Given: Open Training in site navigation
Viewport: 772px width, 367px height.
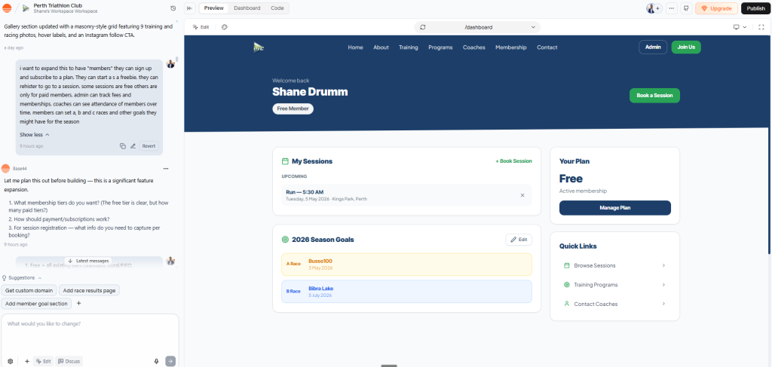Looking at the screenshot, I should point(409,47).
